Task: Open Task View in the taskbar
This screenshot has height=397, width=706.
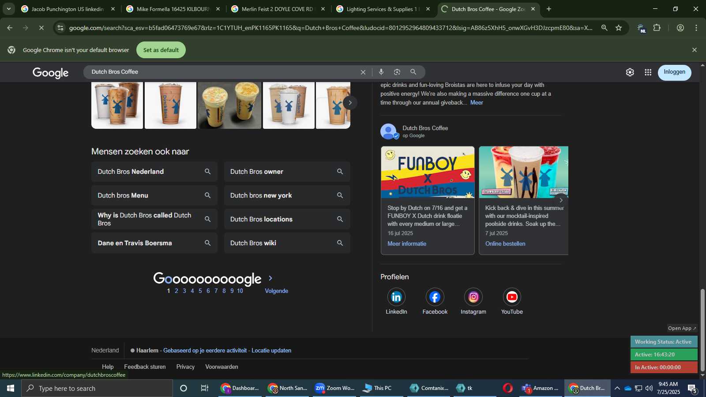Action: point(205,388)
